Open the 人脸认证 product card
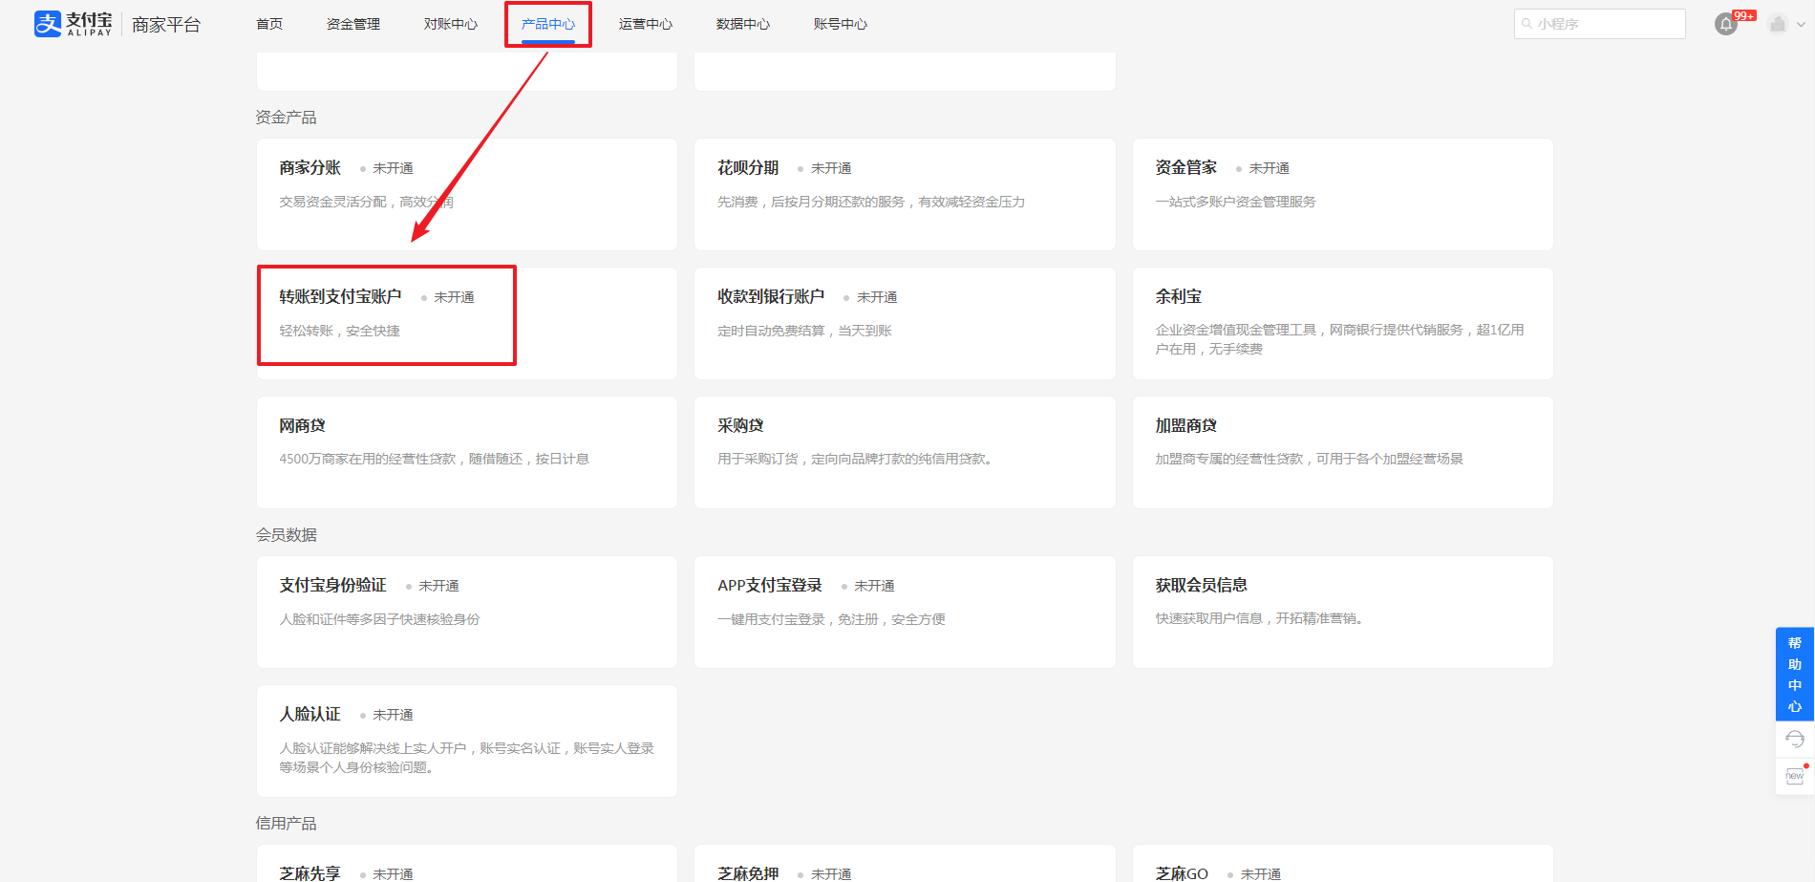 (x=467, y=742)
